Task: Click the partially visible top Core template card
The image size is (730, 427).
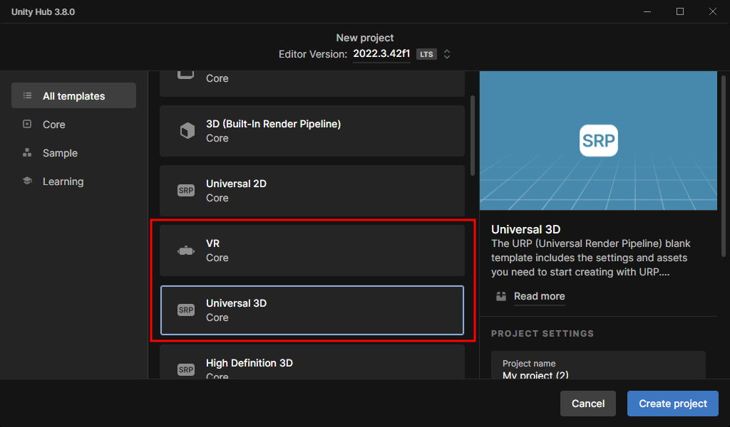Action: pos(312,84)
